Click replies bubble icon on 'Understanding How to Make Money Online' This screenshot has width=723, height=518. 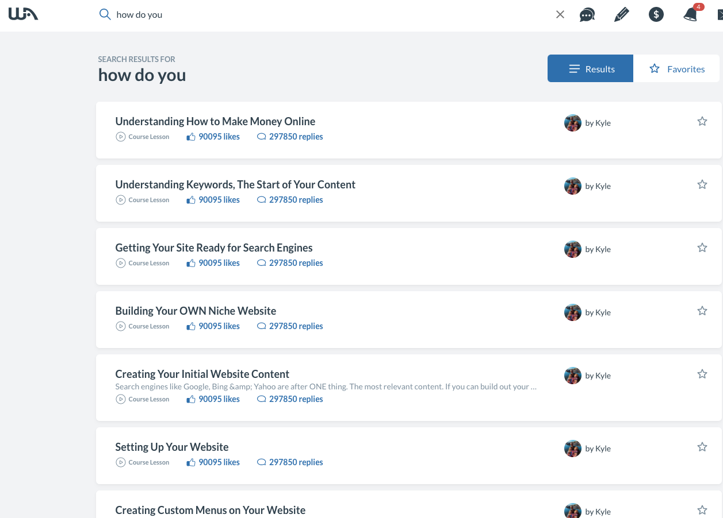click(262, 137)
